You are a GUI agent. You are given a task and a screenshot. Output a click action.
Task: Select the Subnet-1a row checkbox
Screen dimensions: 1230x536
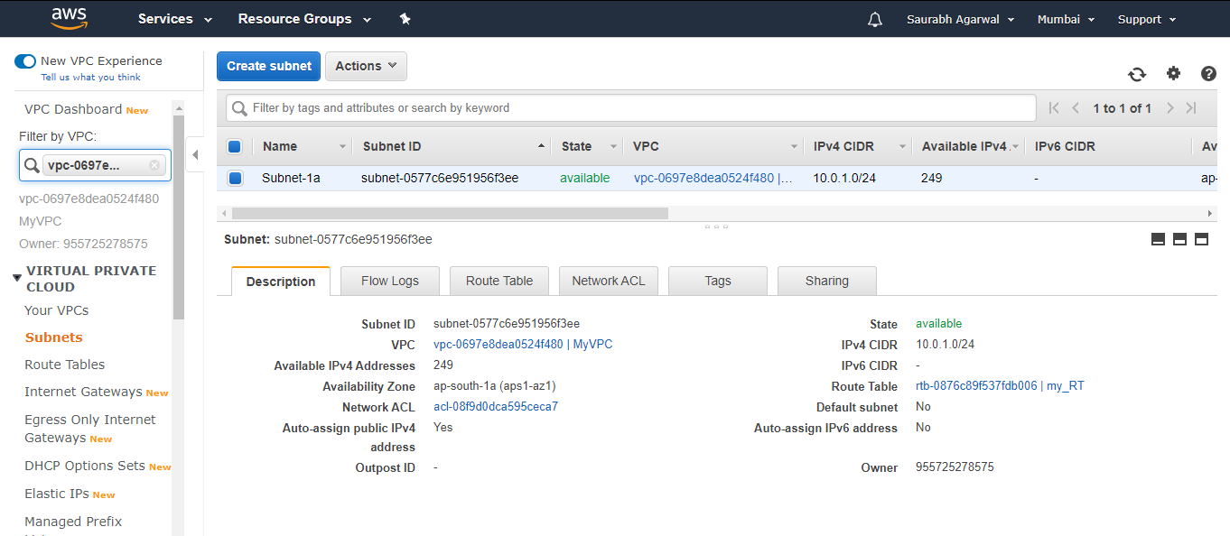pos(235,178)
